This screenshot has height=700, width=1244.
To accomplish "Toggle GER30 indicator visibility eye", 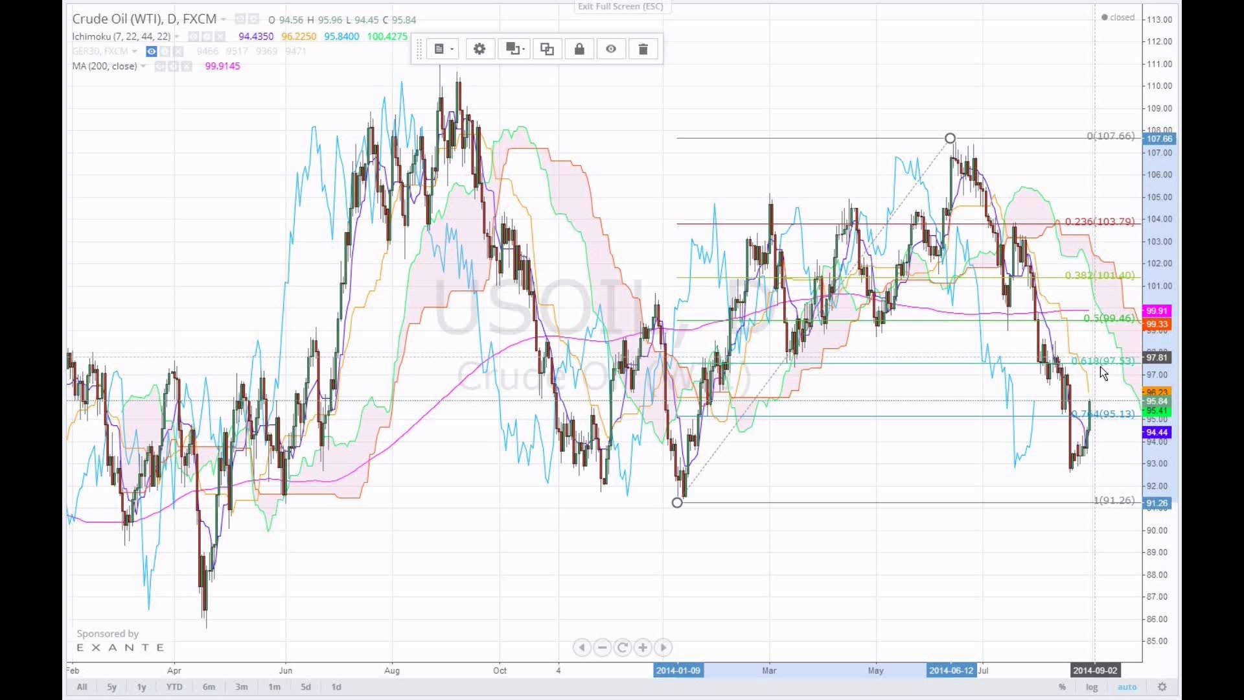I will (x=151, y=51).
